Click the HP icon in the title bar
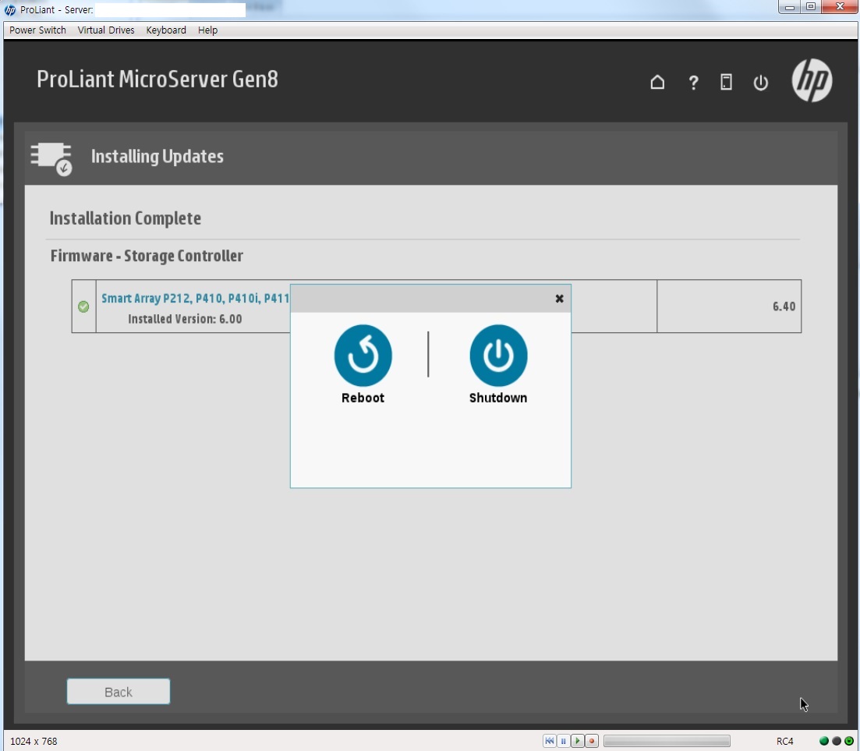The height and width of the screenshot is (751, 860). pyautogui.click(x=10, y=10)
